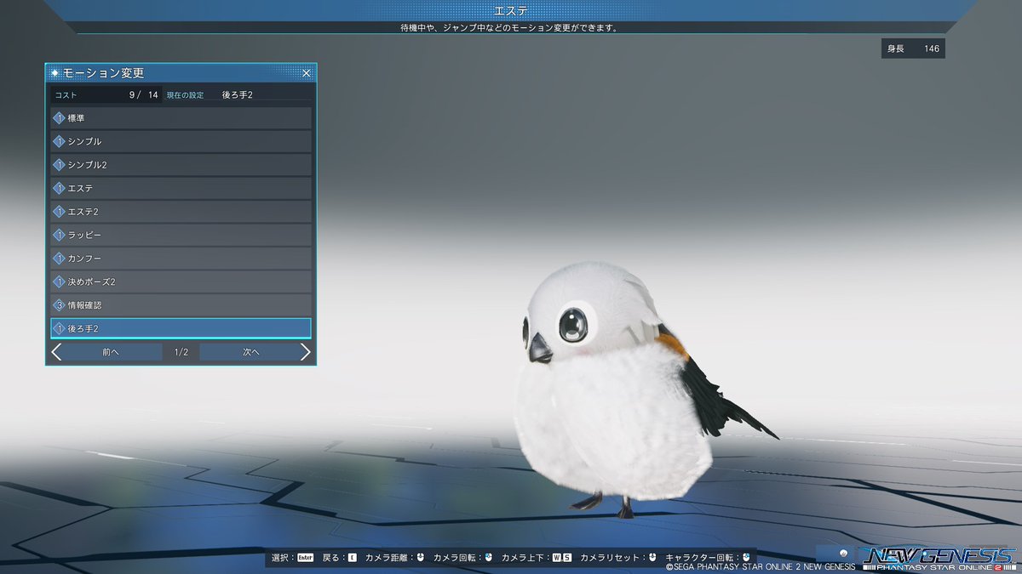The image size is (1022, 574).
Task: Click the mouse icon beside カメラ距離
Action: [x=420, y=558]
